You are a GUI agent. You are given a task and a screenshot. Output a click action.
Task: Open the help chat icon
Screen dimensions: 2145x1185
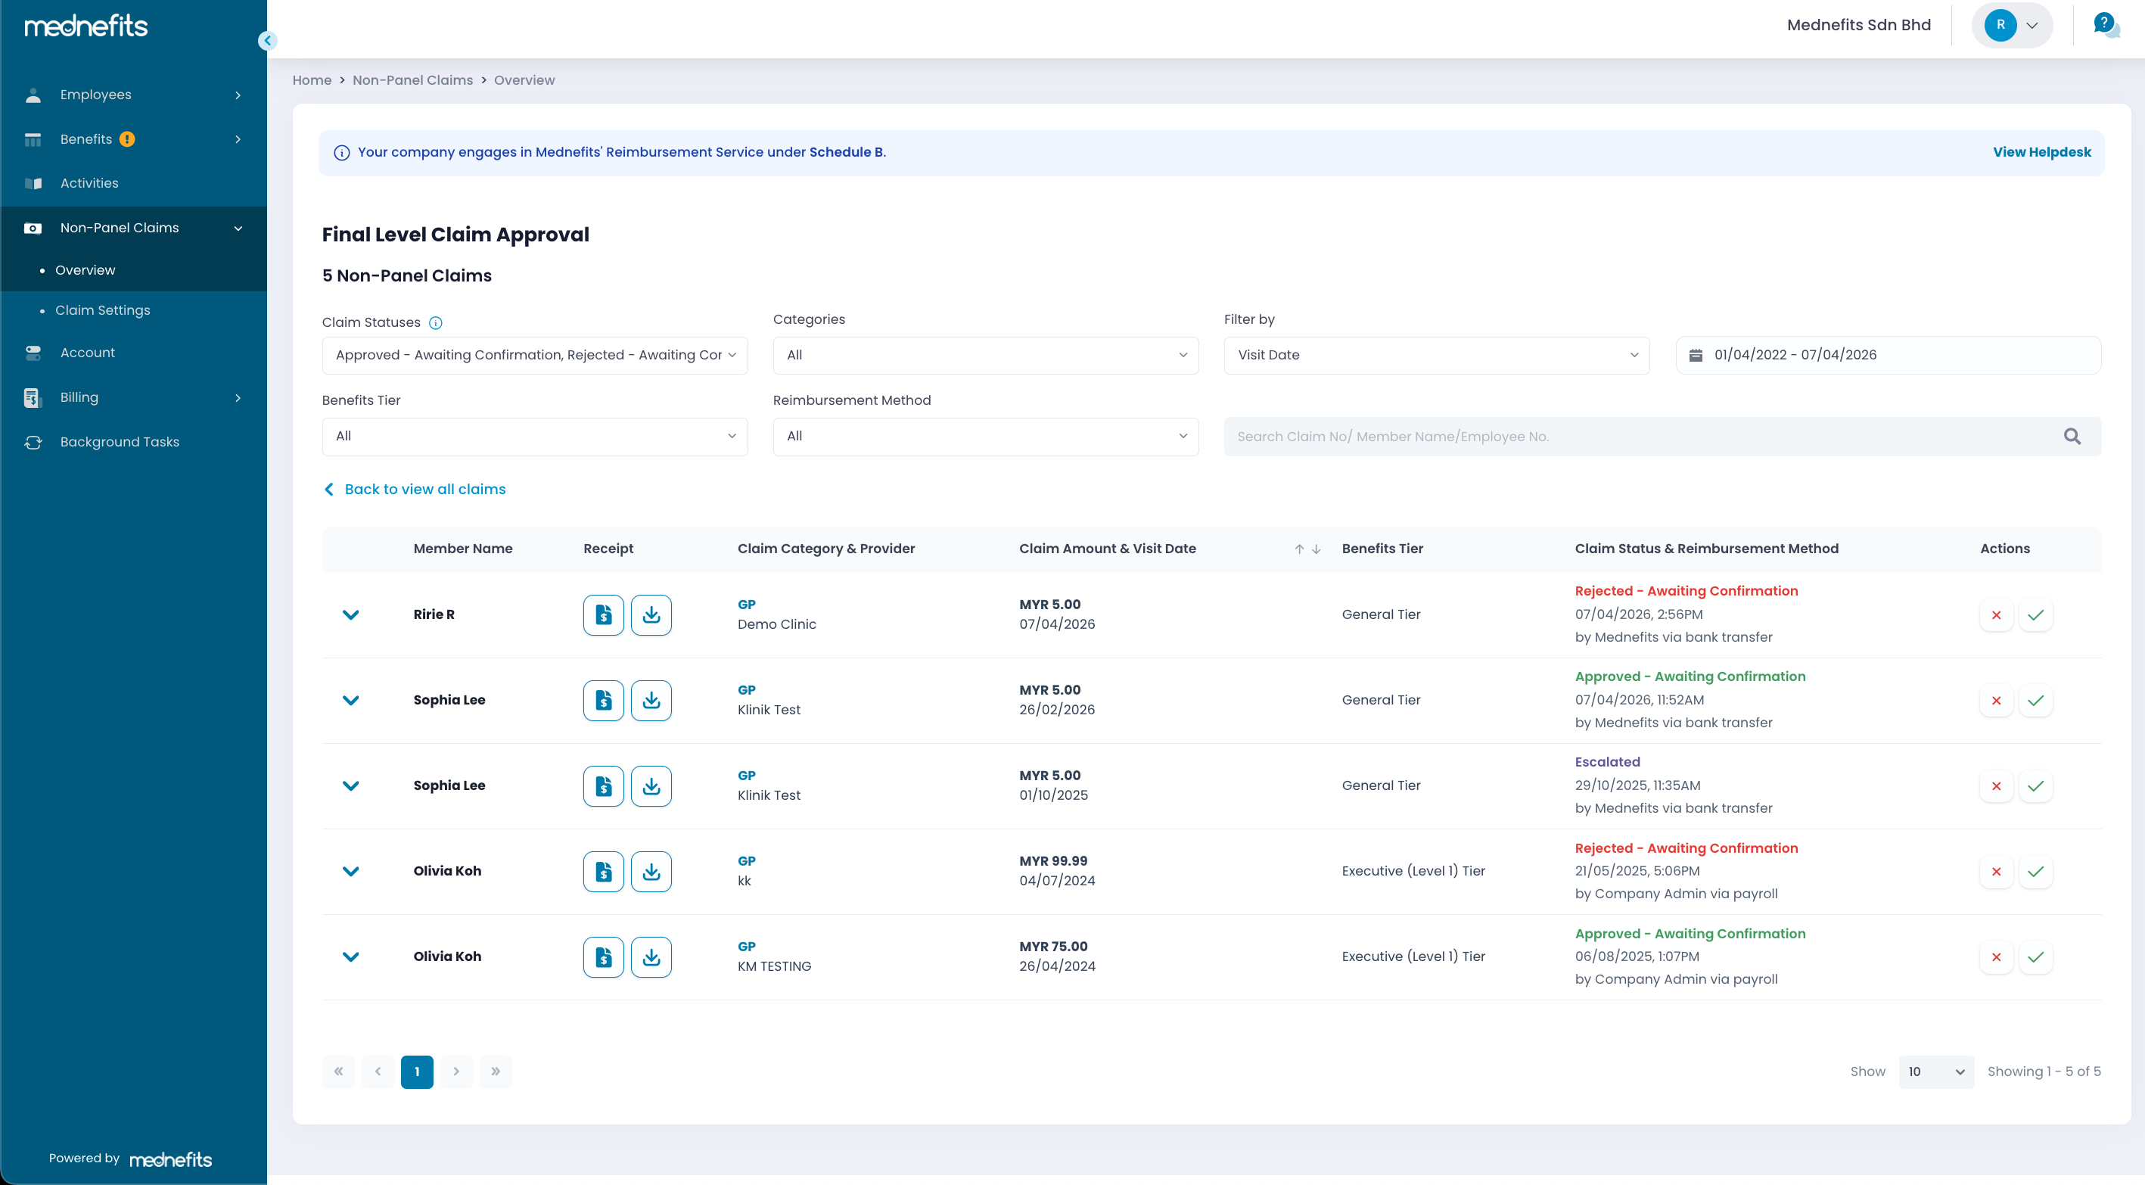(2104, 25)
